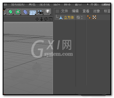Screen dimensions: 114x98
Task: Select the polygon object icon beside 立方体
Action: tap(61, 18)
